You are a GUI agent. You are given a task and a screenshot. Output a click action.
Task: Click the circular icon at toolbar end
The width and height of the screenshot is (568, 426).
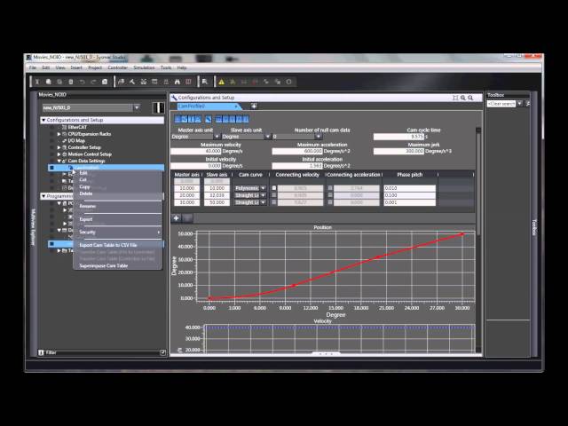pos(289,82)
